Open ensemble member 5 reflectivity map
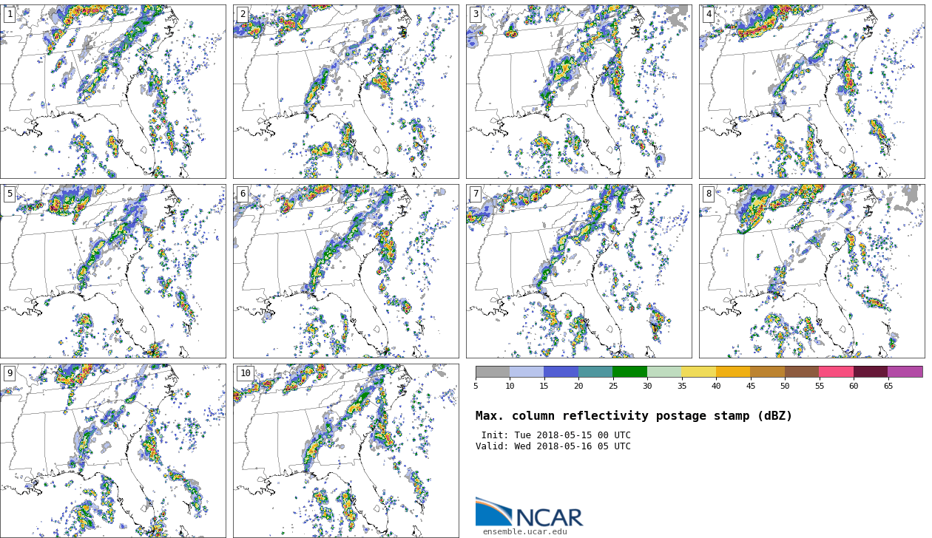The height and width of the screenshot is (538, 932). [112, 271]
